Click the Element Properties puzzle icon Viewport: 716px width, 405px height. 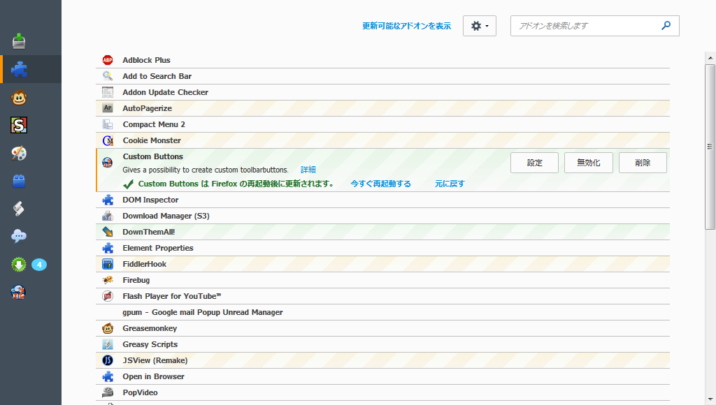pos(108,248)
